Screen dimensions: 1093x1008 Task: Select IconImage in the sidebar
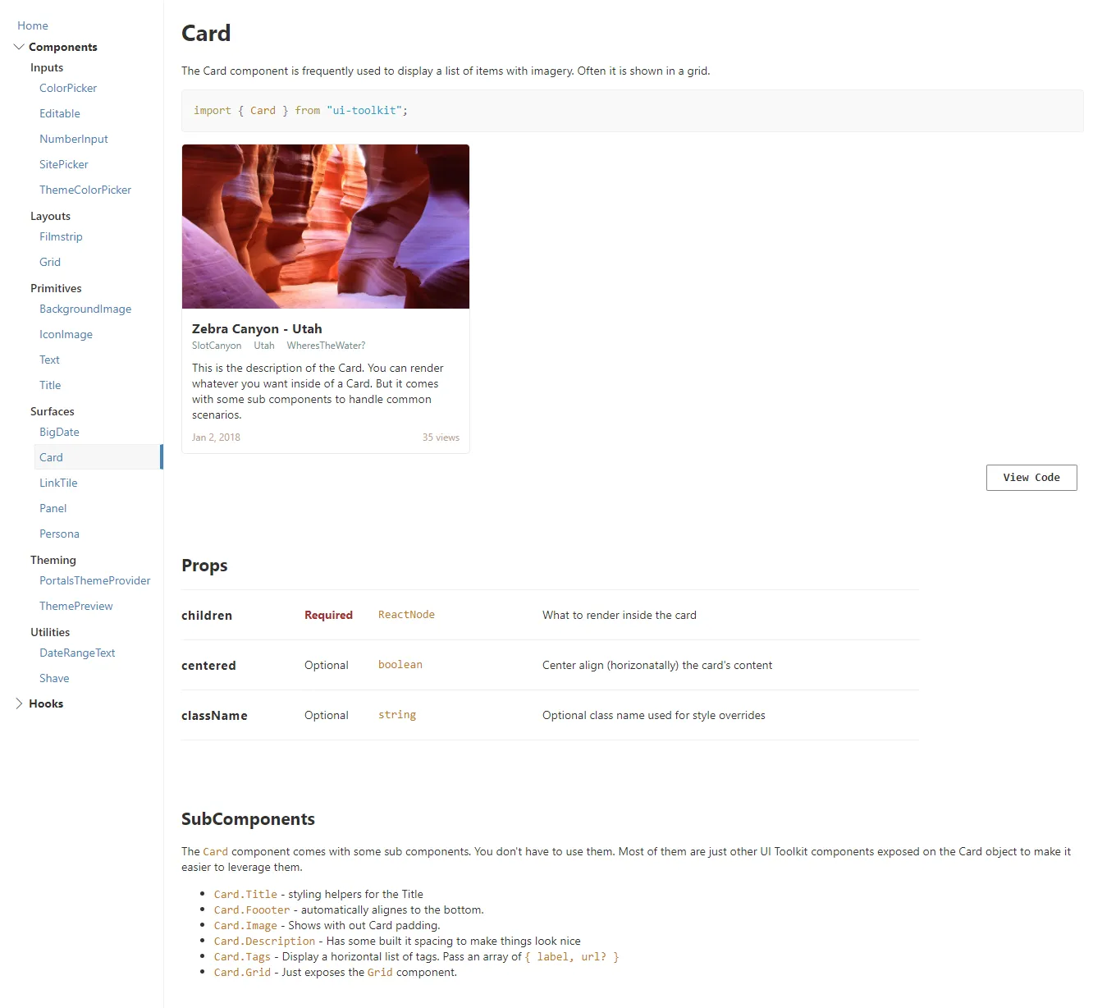tap(66, 334)
